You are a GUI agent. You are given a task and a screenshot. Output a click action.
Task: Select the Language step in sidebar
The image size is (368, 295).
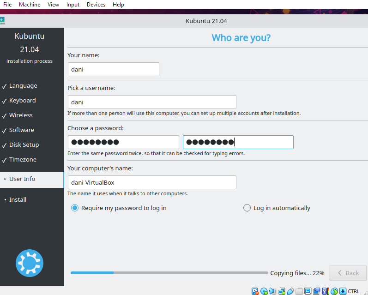point(23,86)
